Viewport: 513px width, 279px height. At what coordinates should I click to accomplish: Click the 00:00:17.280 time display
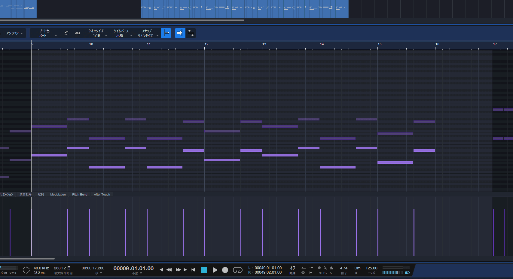(x=93, y=268)
